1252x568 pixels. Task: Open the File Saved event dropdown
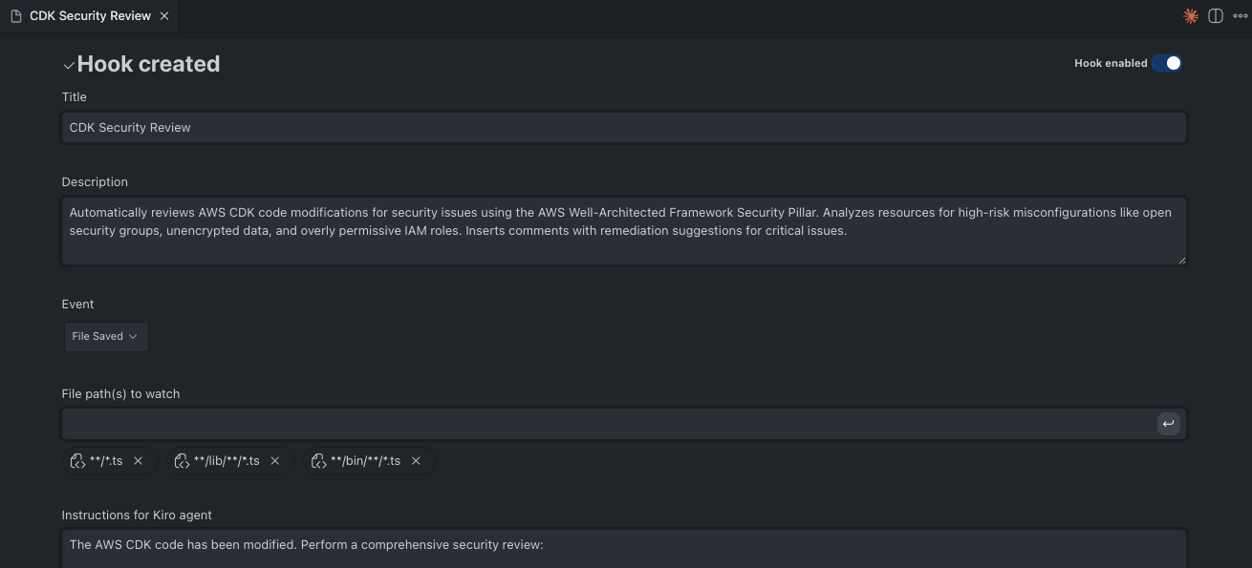105,337
